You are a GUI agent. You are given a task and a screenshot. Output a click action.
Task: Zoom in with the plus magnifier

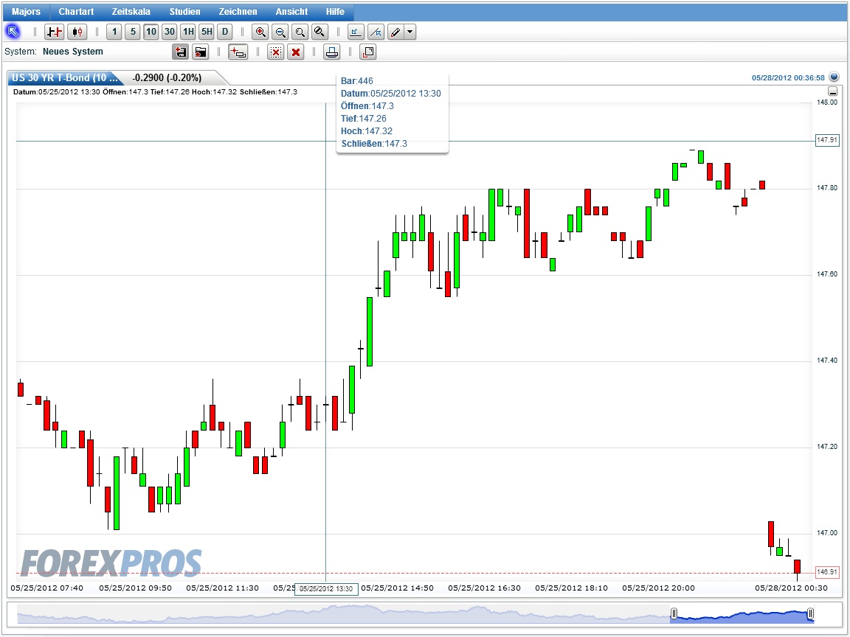click(x=260, y=32)
